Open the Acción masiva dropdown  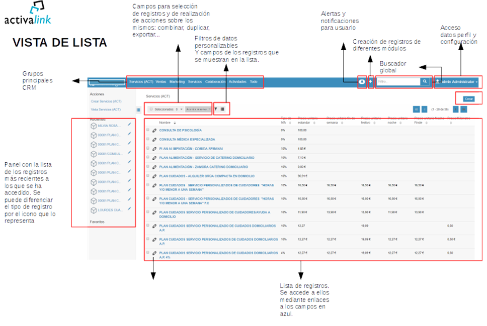198,109
